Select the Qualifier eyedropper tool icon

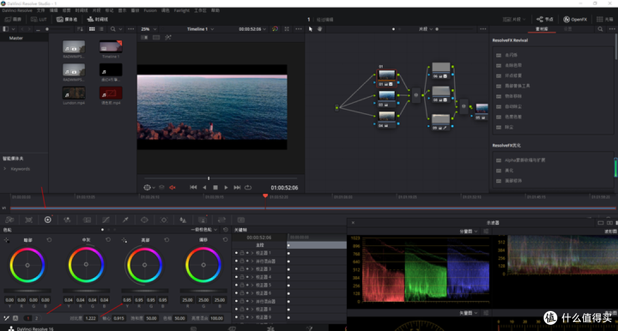point(125,220)
